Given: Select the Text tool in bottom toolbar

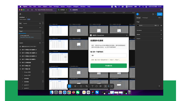Looking at the screenshot, I should click(92, 86).
